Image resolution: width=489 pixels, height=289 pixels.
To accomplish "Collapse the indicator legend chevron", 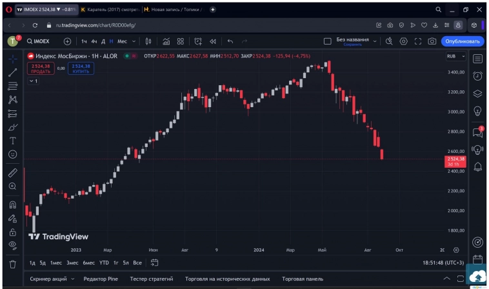I will coord(34,81).
